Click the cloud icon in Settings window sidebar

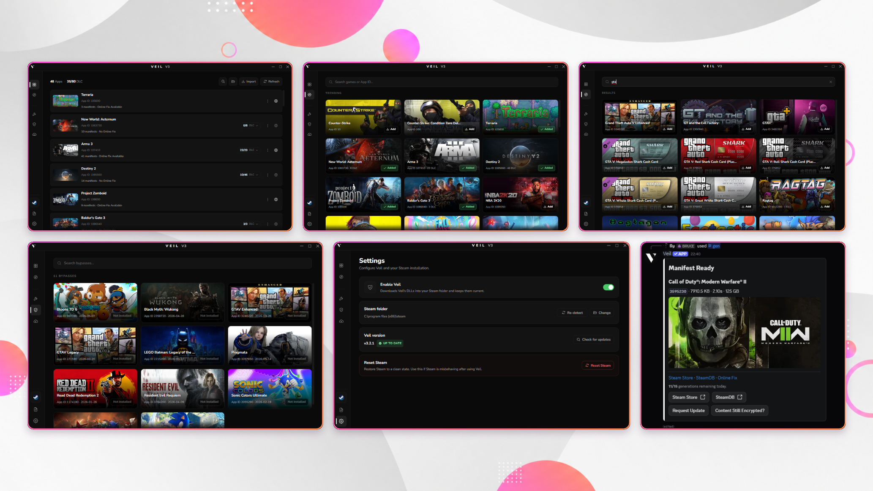(341, 321)
